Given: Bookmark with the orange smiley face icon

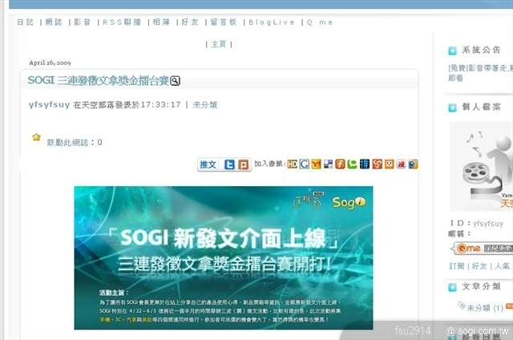Looking at the screenshot, I should pyautogui.click(x=389, y=164).
